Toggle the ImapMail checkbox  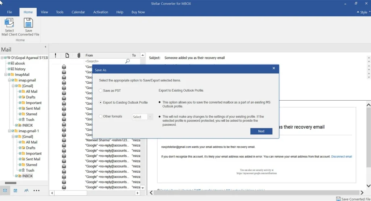pyautogui.click(x=9, y=75)
